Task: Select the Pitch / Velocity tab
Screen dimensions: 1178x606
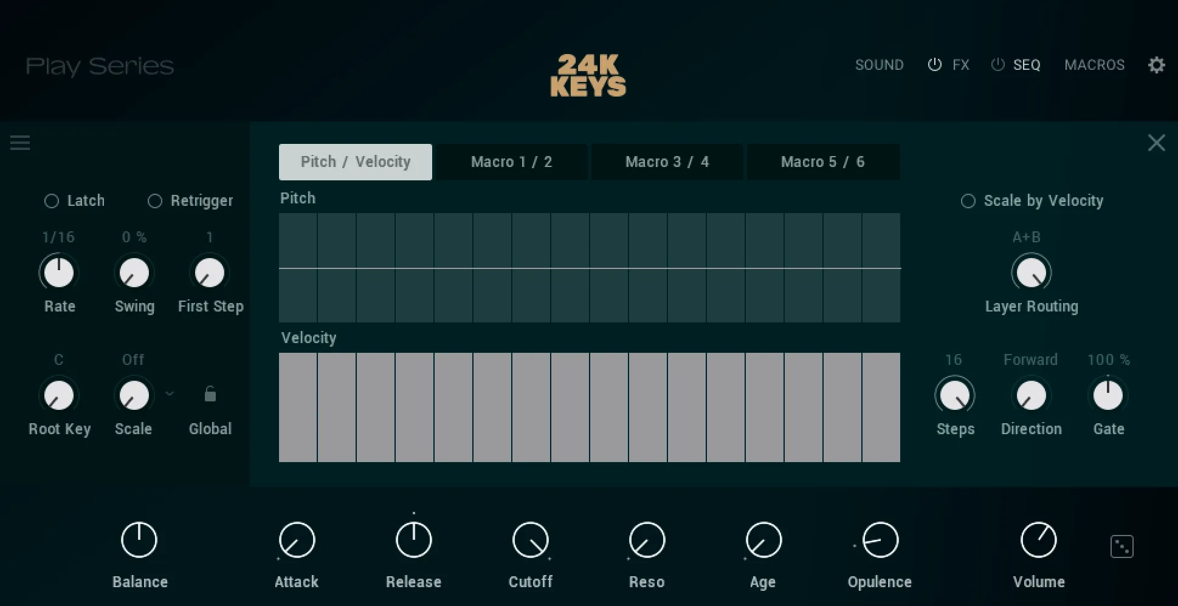Action: click(355, 162)
